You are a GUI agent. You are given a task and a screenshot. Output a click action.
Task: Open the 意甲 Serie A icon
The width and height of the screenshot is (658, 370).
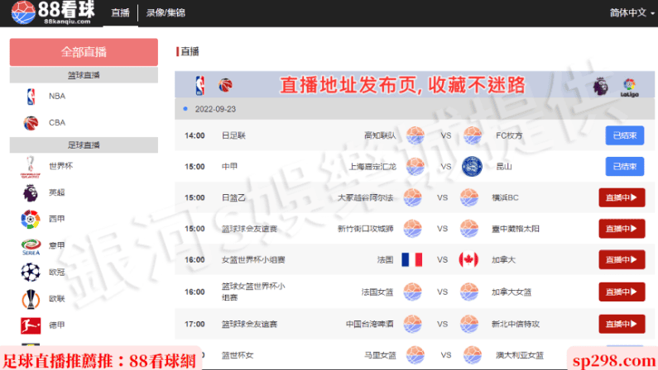[x=31, y=246]
